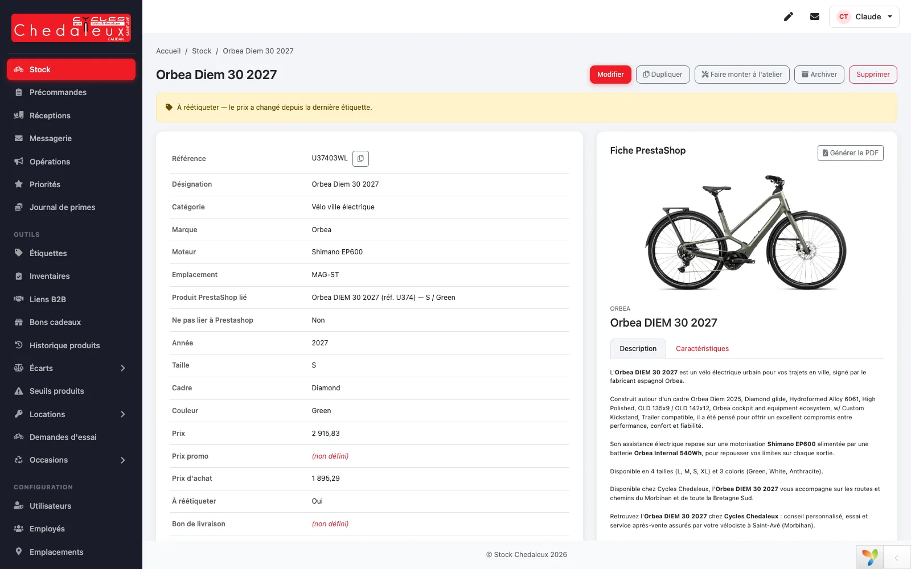
Task: Go to Accueil via the breadcrumb
Action: [169, 51]
